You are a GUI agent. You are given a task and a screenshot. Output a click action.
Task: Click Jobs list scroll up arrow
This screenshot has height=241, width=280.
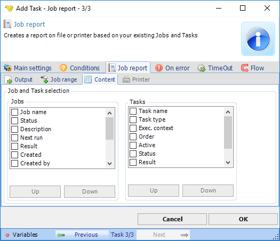click(x=110, y=113)
